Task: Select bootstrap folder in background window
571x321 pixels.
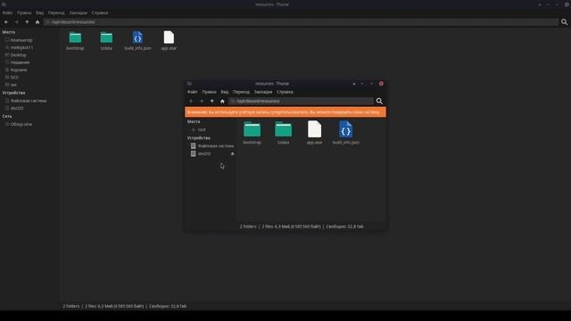Action: pyautogui.click(x=75, y=41)
